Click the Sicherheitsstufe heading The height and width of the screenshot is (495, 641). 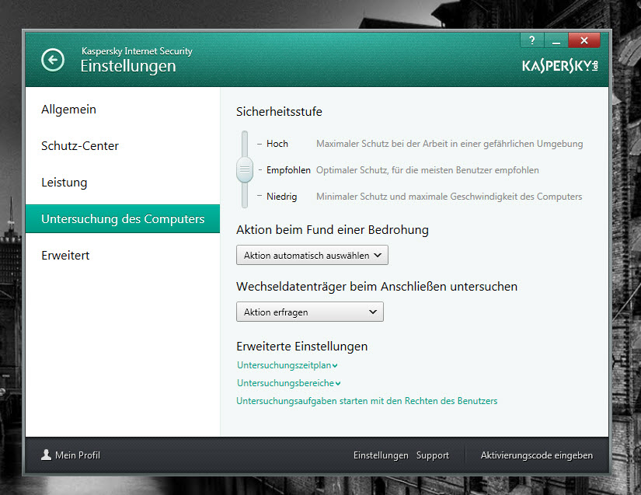(x=279, y=112)
